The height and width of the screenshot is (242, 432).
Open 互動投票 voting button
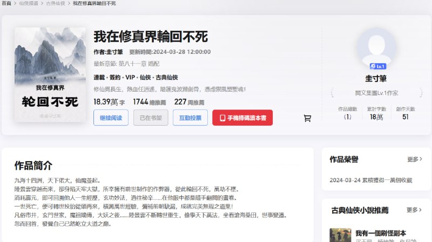[x=190, y=117]
